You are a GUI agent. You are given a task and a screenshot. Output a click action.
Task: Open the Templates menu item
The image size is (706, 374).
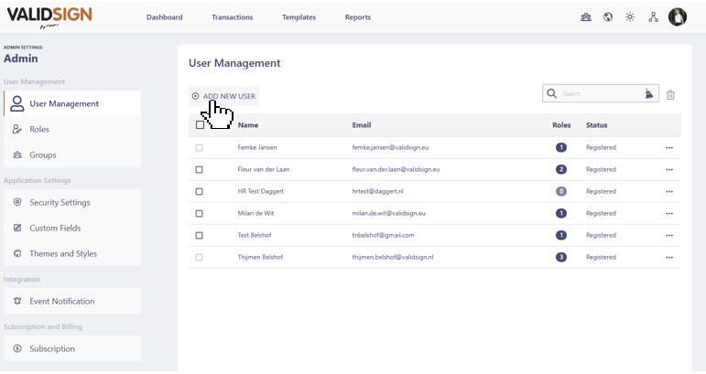coord(299,17)
